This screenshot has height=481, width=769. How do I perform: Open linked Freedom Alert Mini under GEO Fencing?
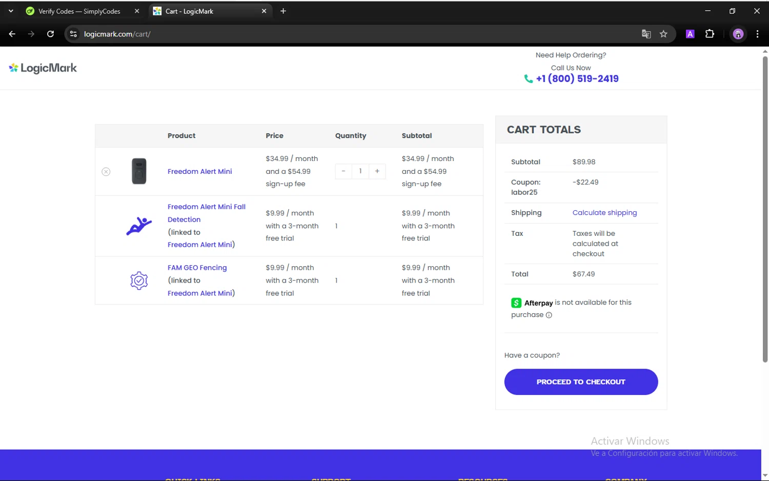pos(200,293)
